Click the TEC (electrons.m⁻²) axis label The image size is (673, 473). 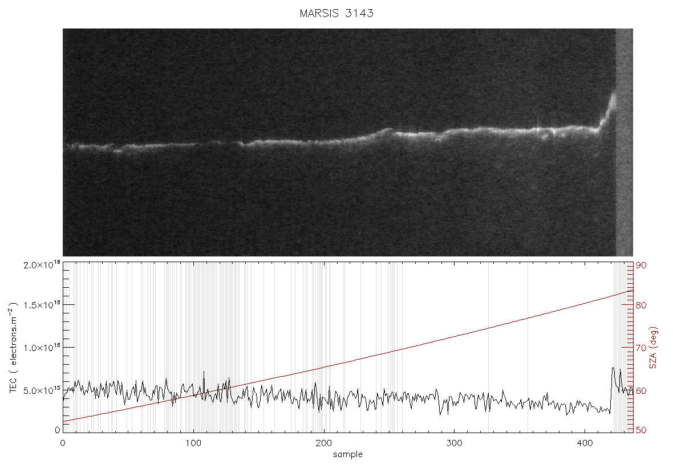point(13,348)
